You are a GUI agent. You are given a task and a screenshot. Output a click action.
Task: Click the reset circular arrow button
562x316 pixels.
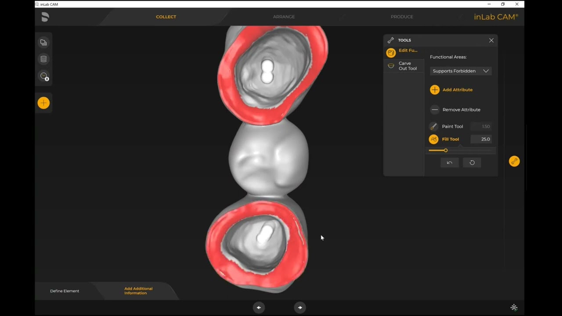coord(472,162)
